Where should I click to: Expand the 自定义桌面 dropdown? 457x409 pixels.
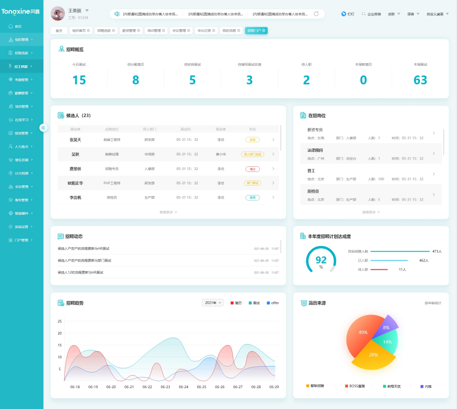click(x=437, y=14)
